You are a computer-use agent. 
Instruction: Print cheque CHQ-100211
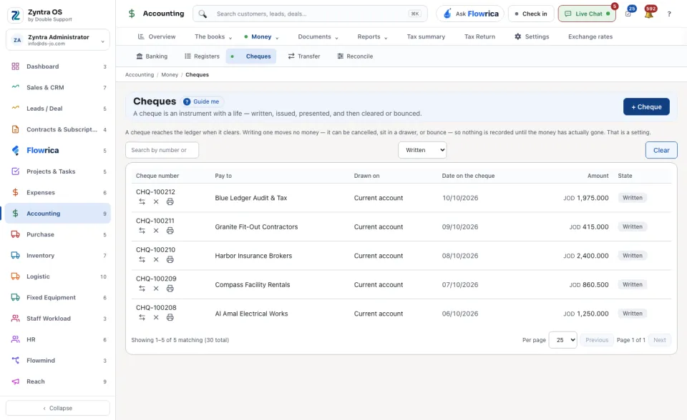[170, 231]
